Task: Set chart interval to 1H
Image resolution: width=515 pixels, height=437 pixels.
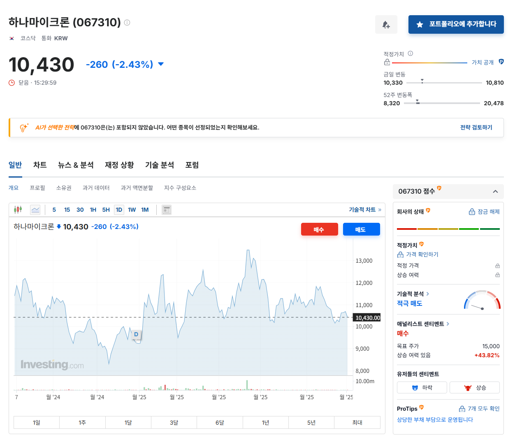Action: click(93, 210)
